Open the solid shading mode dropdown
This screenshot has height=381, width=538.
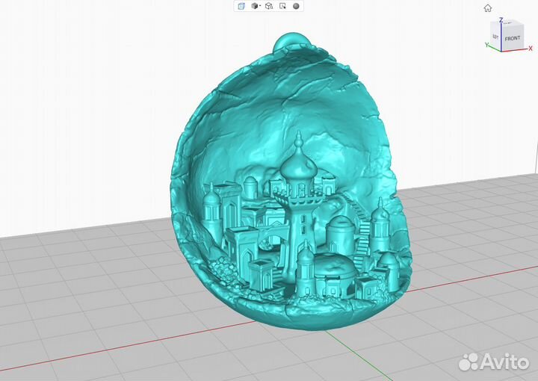(256, 6)
